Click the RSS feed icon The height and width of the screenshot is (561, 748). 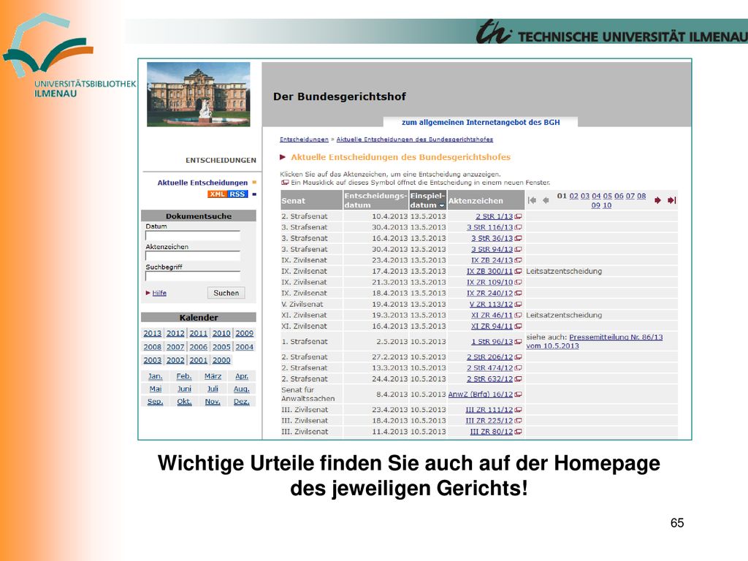point(237,194)
